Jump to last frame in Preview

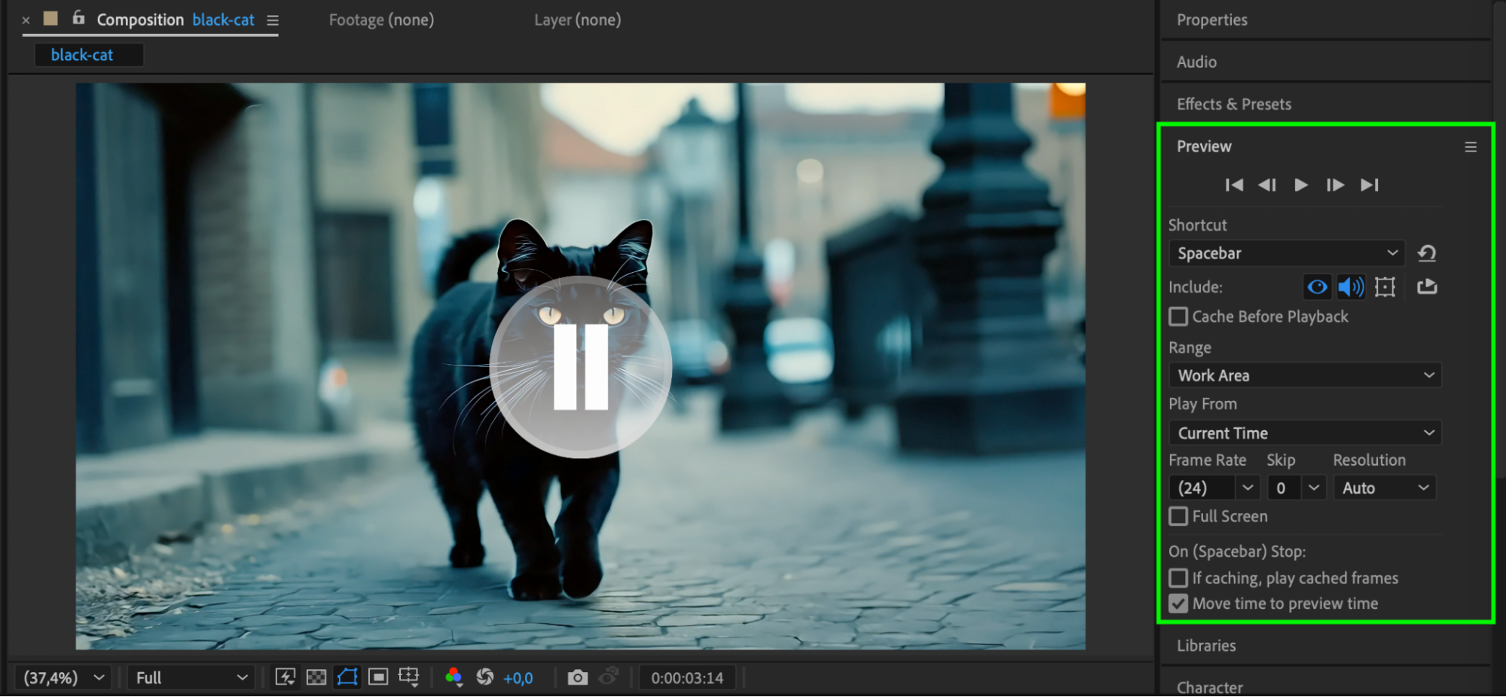1370,185
